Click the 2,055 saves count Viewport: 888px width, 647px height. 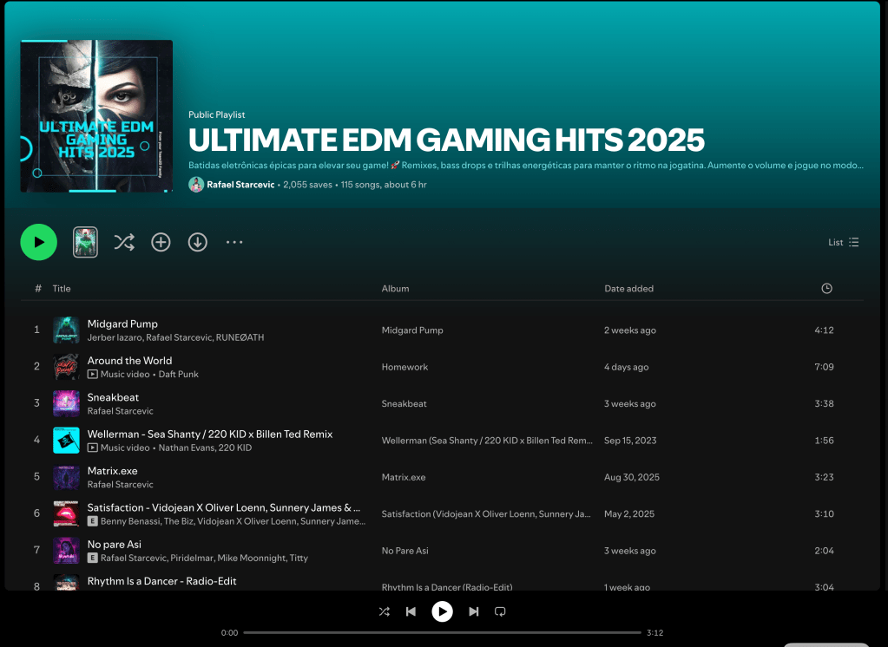click(307, 185)
